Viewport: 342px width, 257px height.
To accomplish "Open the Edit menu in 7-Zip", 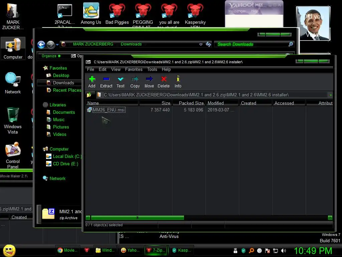I will (103, 69).
